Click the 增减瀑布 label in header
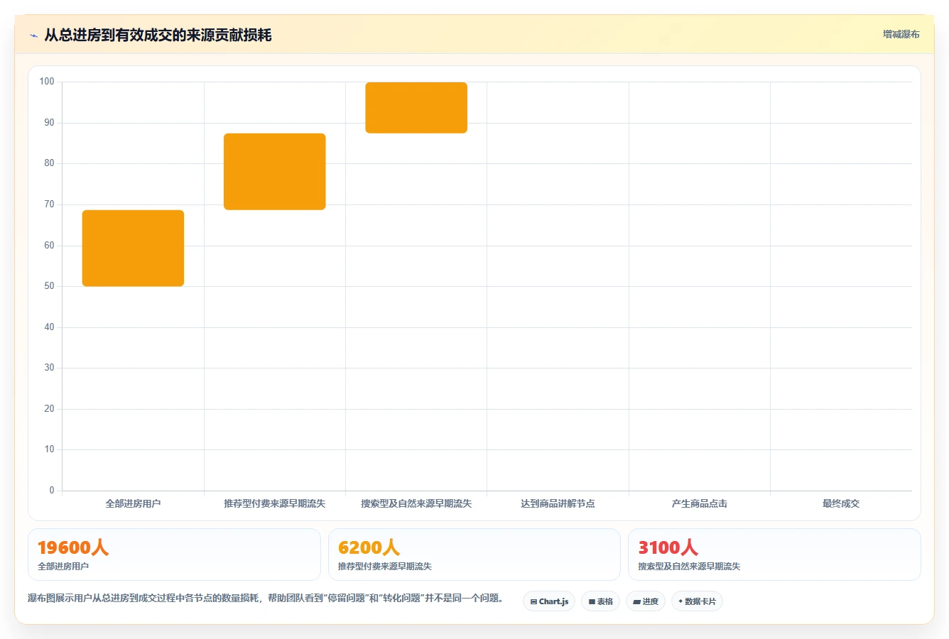This screenshot has height=639, width=949. [x=901, y=34]
